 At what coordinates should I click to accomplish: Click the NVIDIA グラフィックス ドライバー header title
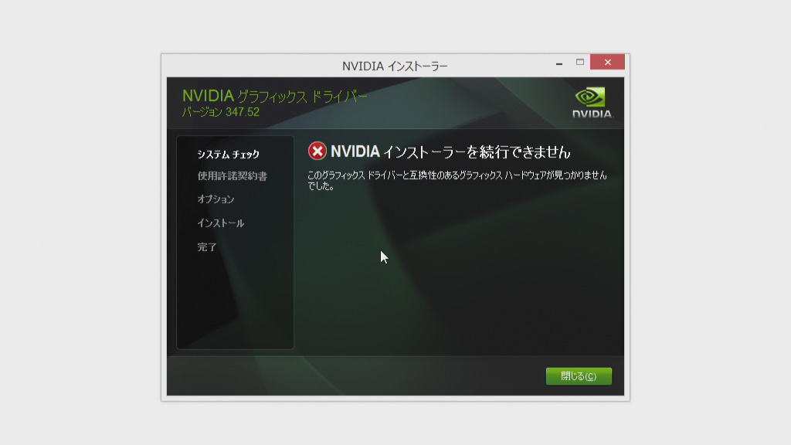tap(274, 96)
